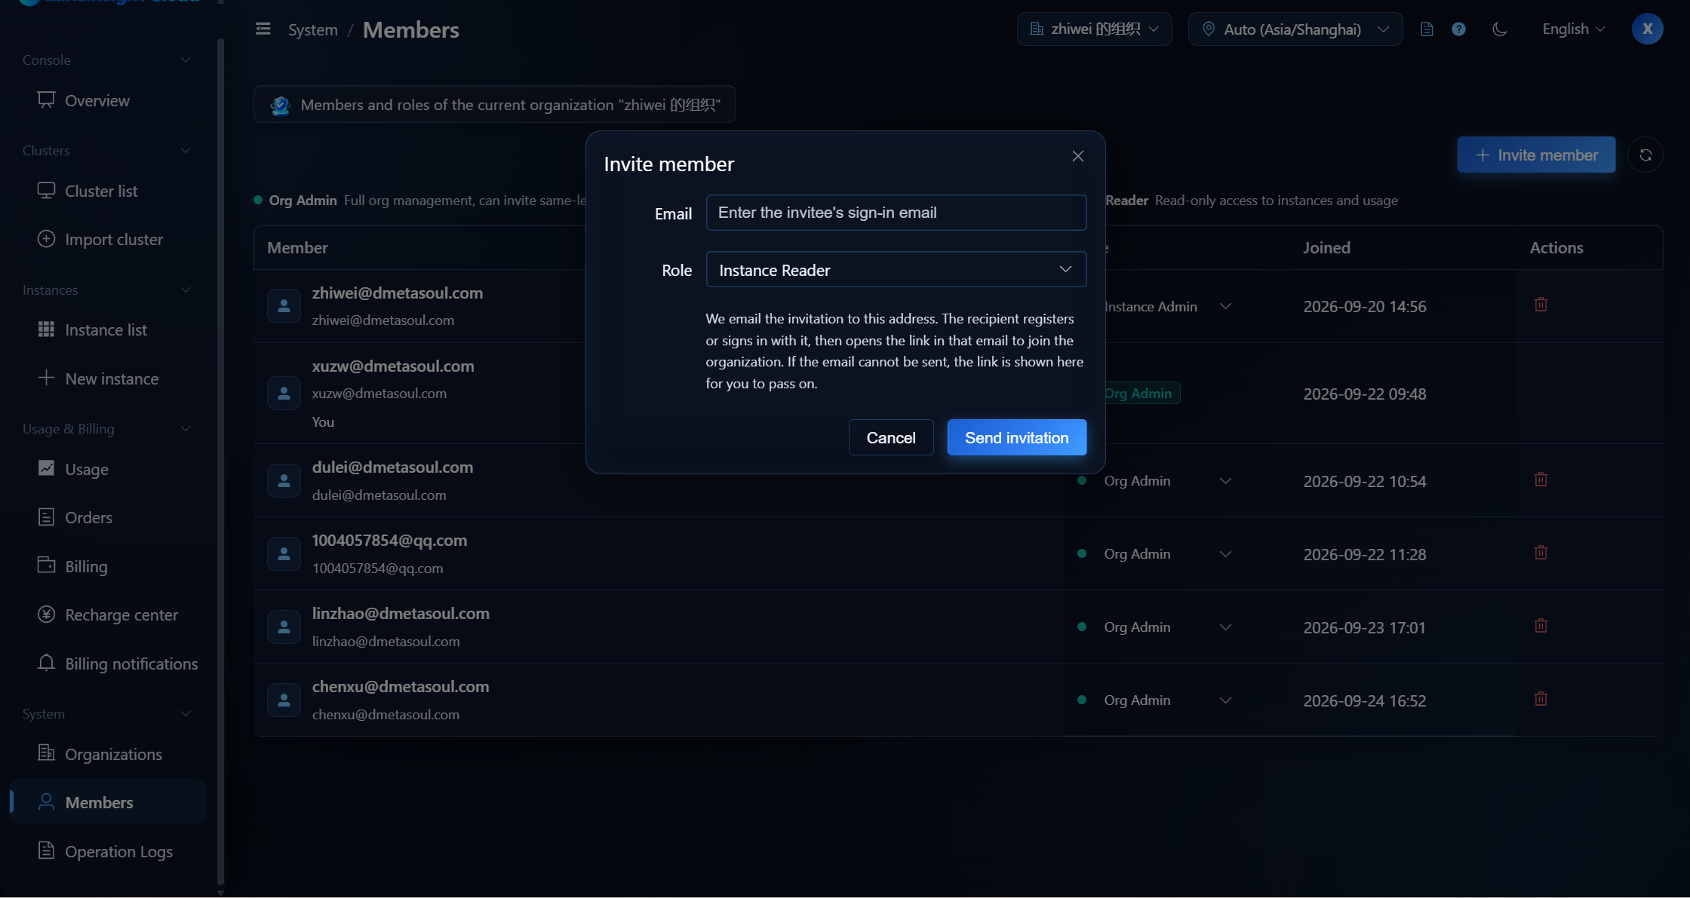Delete member chenxu@dmetasoul.com via trash icon
The width and height of the screenshot is (1690, 898).
coord(1541,699)
